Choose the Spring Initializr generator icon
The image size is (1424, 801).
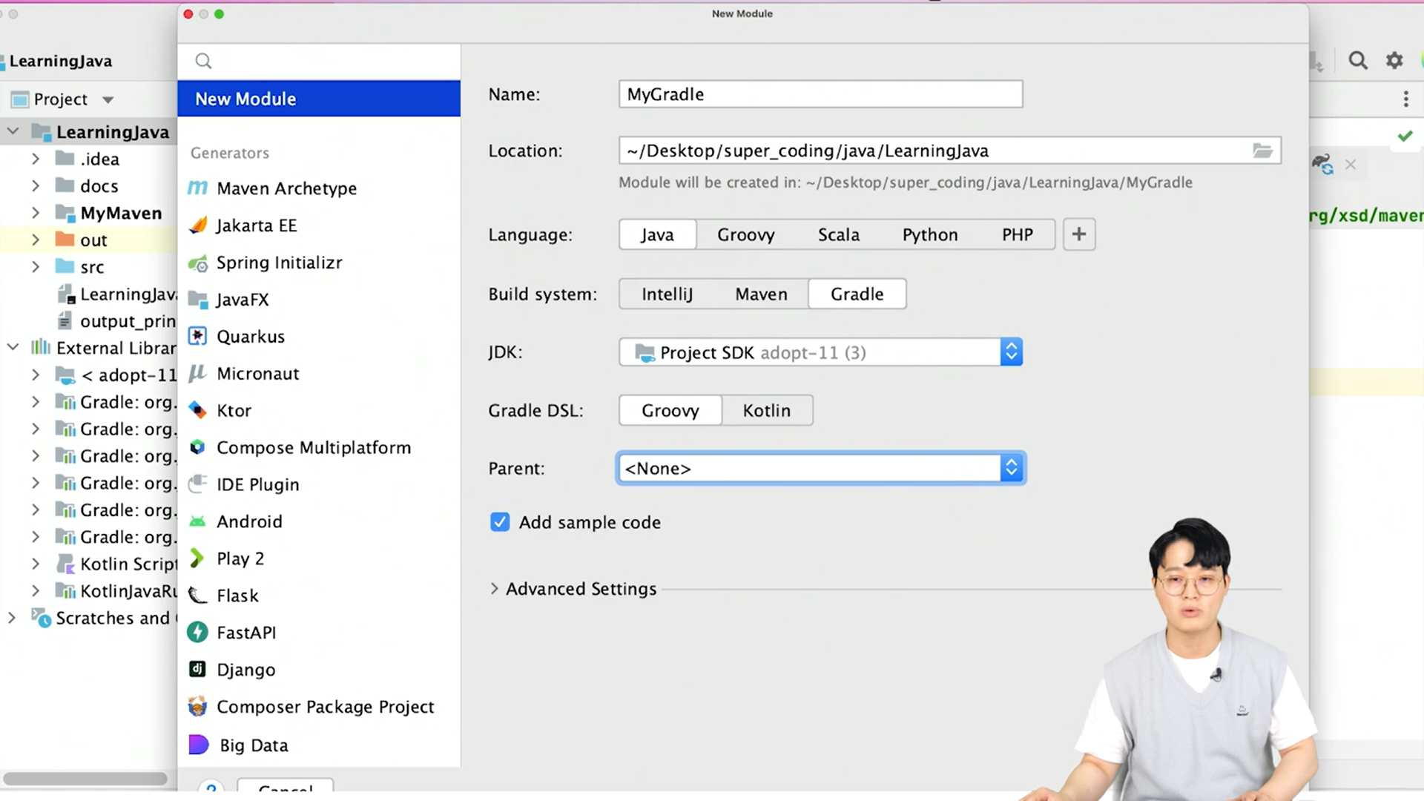[x=197, y=263]
